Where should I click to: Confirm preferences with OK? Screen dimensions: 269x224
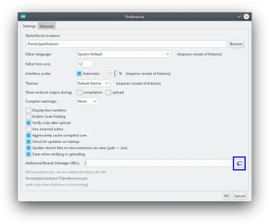[x=226, y=196]
